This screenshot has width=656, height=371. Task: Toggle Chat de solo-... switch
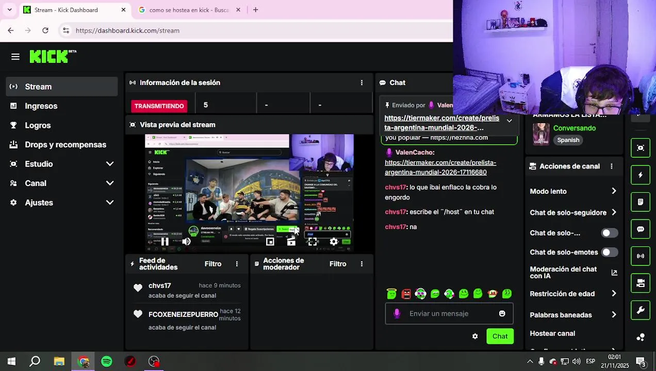pyautogui.click(x=610, y=233)
